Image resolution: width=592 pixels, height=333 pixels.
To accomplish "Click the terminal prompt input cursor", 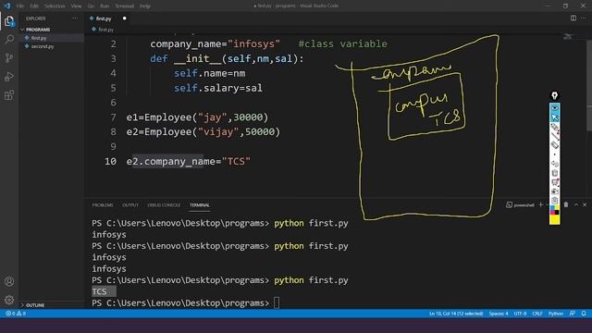I will [x=277, y=302].
